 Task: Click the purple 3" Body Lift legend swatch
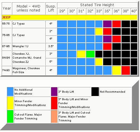(54, 92)
